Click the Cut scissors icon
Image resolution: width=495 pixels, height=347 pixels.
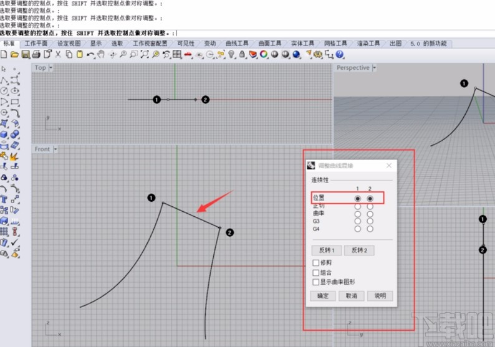tap(58, 55)
